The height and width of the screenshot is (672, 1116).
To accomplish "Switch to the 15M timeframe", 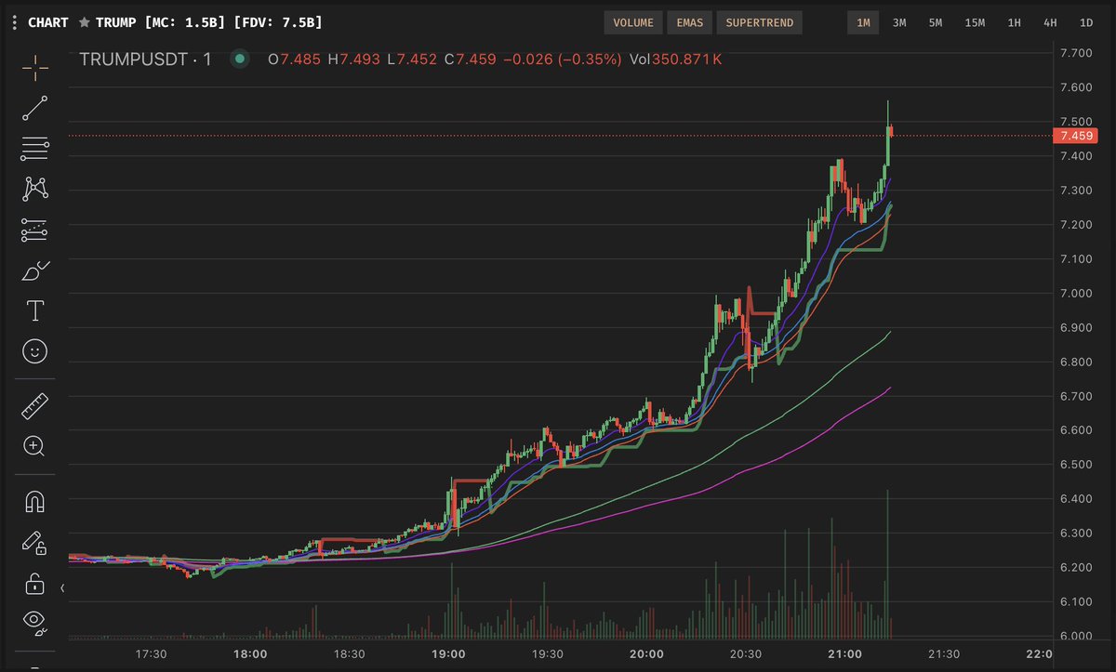I will click(975, 22).
